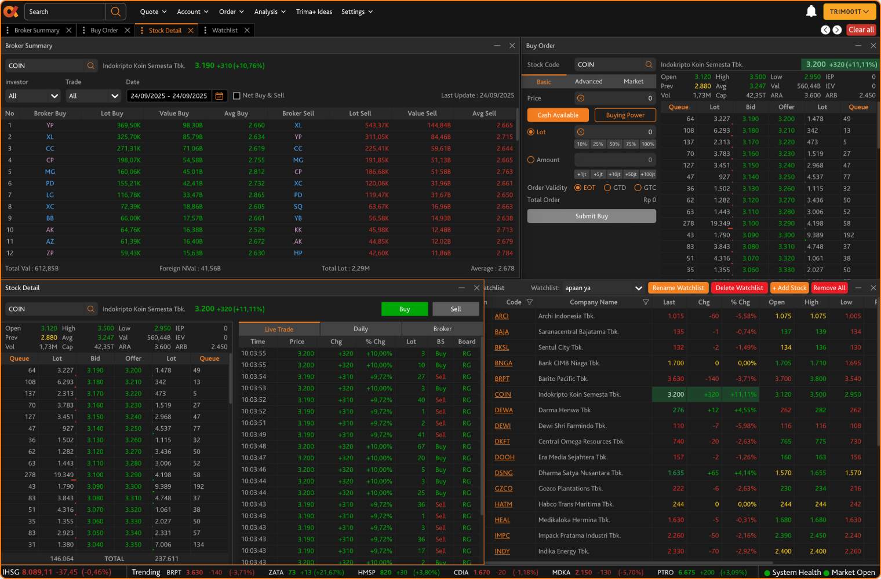This screenshot has height=579, width=881.
Task: Set lot to 50% shortcut
Action: tap(614, 144)
